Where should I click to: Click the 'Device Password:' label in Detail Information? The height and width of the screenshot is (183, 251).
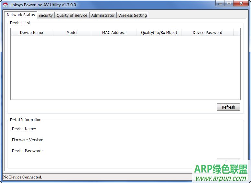pos(27,151)
